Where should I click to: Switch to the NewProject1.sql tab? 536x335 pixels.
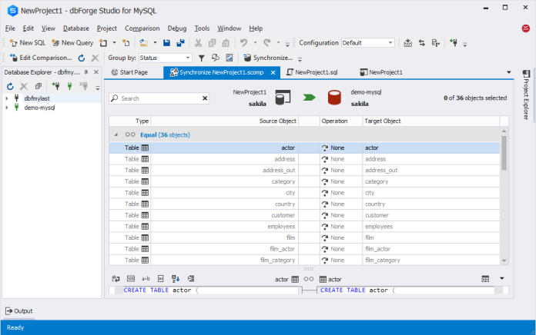[x=312, y=72]
